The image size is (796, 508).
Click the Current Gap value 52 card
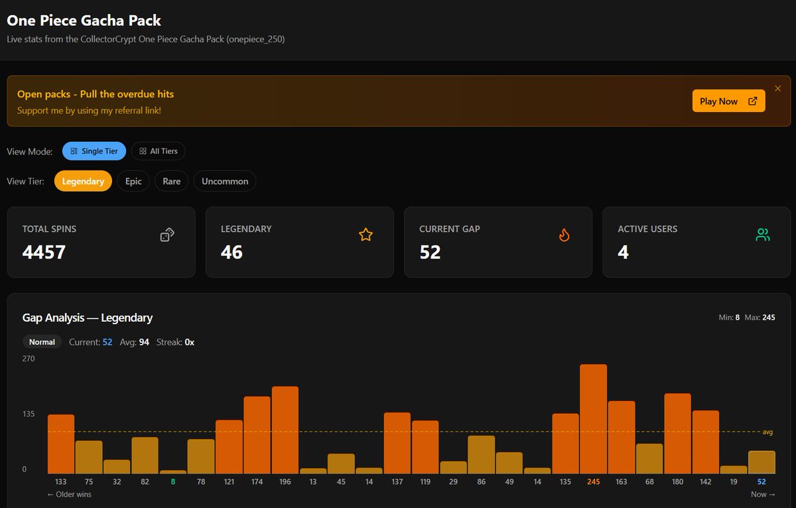[498, 242]
